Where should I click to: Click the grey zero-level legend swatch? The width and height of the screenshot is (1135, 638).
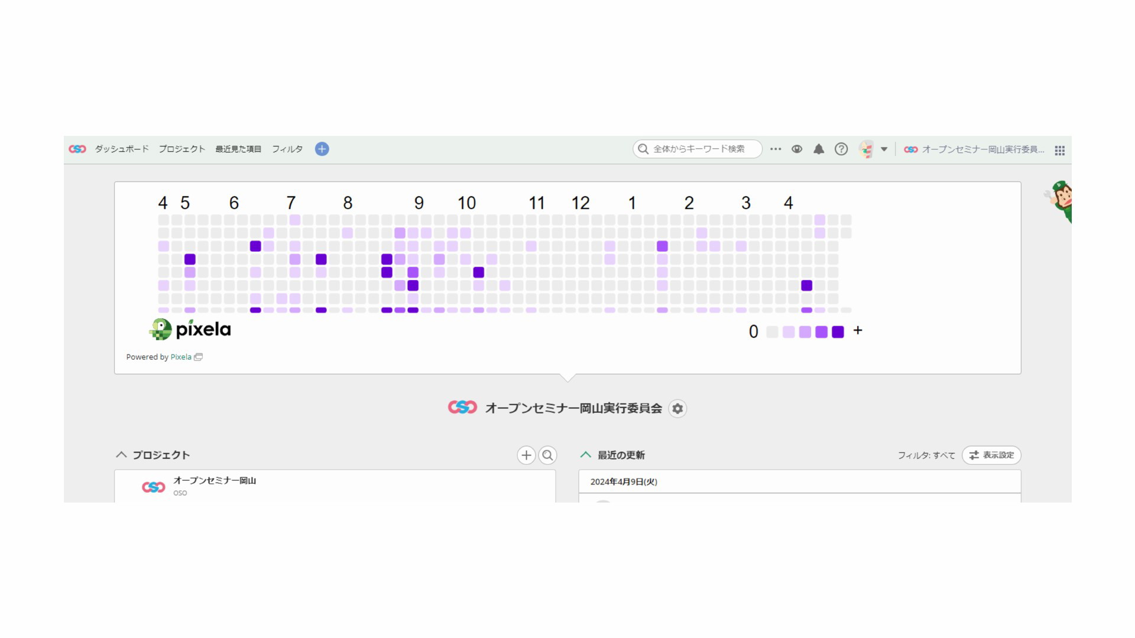pos(772,332)
